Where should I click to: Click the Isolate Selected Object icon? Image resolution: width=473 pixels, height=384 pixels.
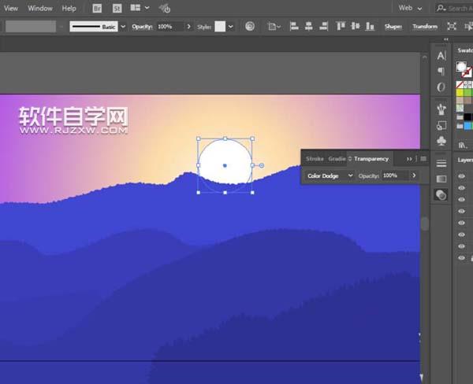tap(452, 27)
